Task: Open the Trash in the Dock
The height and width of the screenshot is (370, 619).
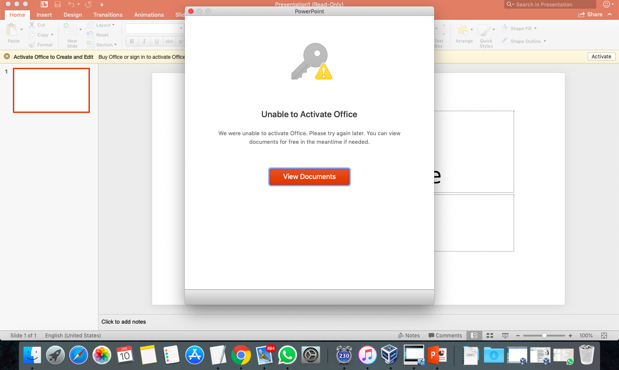Action: pyautogui.click(x=587, y=355)
